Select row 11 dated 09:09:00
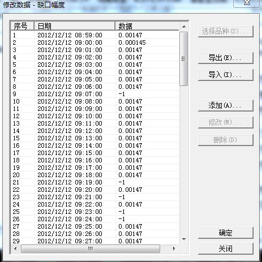The width and height of the screenshot is (262, 262). click(95, 109)
